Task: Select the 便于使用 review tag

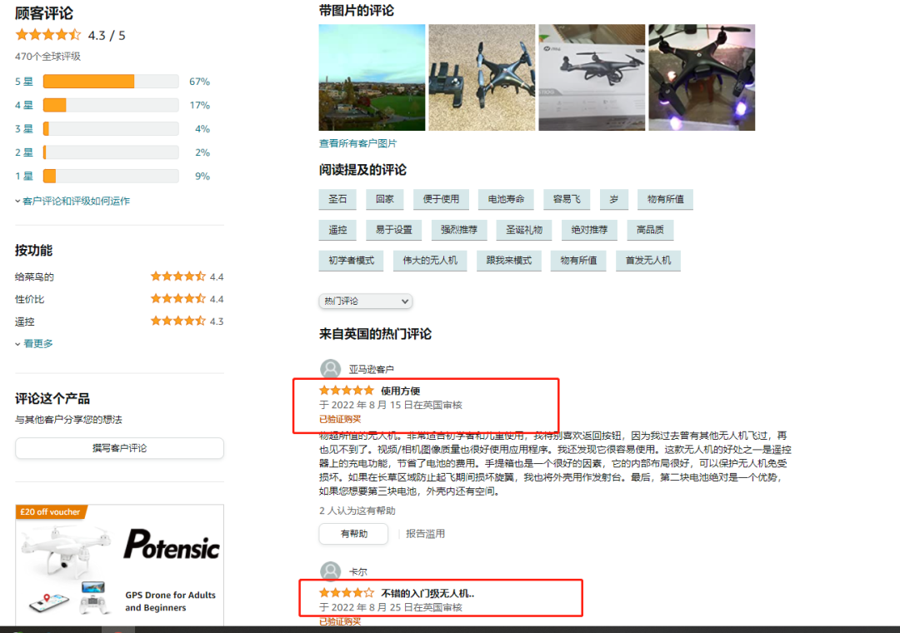Action: tap(441, 199)
